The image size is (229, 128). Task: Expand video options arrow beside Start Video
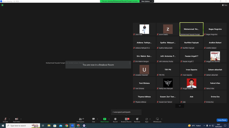(x=21, y=119)
